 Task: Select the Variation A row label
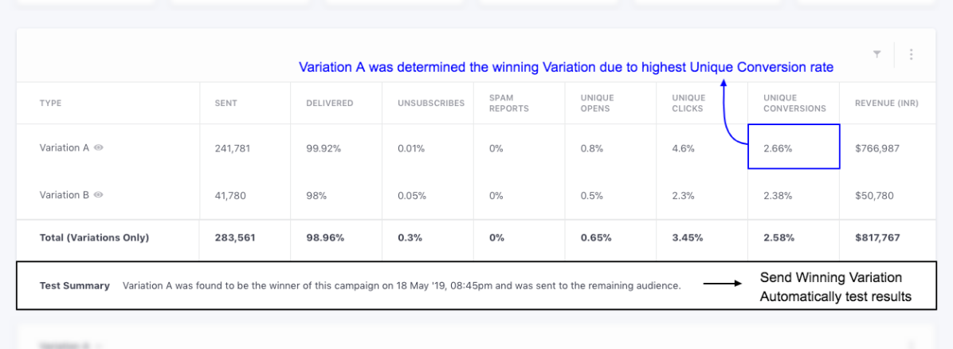coord(65,147)
